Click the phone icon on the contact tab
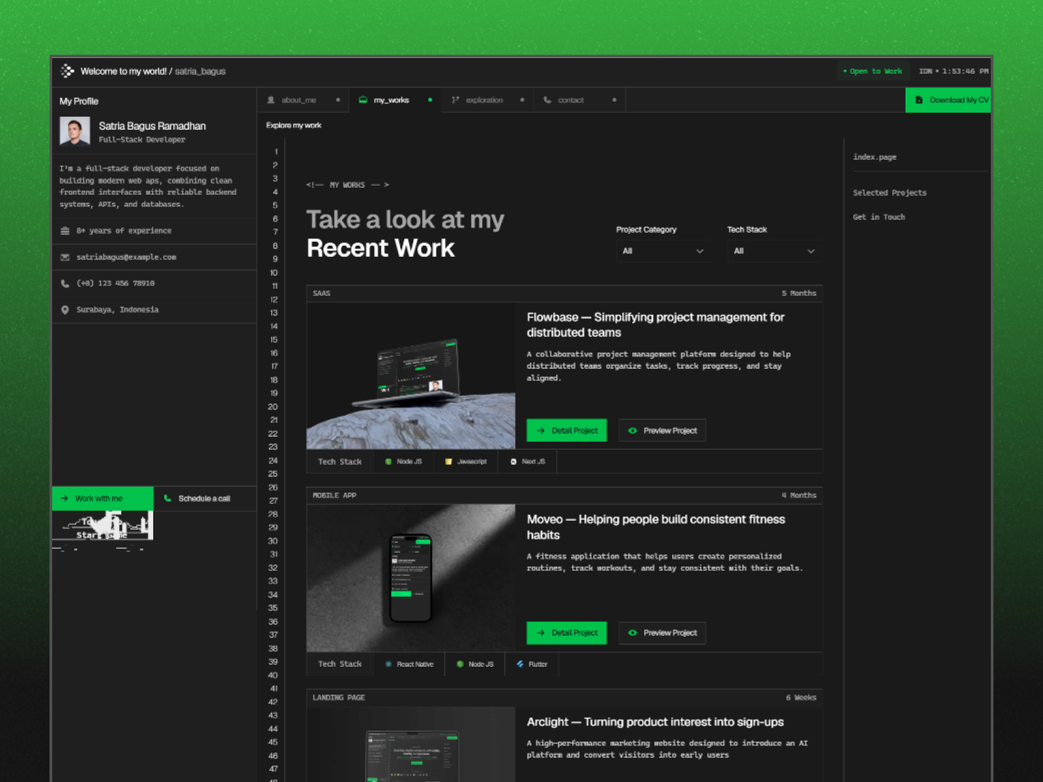1043x782 pixels. [x=548, y=100]
